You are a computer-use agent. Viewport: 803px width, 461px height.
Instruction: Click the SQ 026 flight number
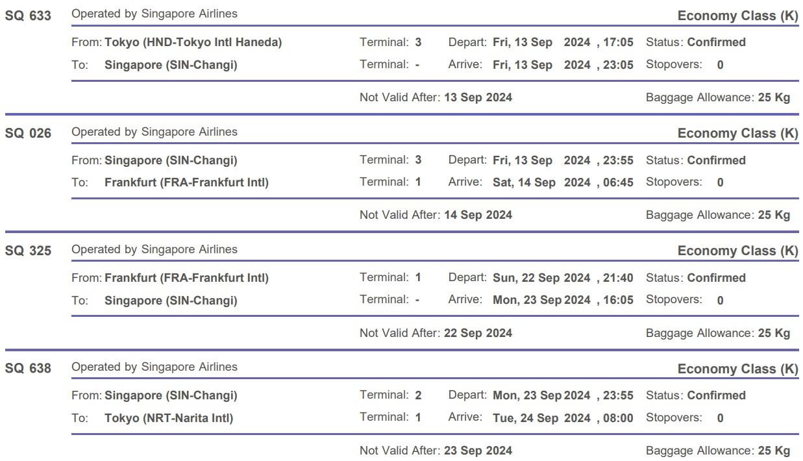tap(28, 134)
